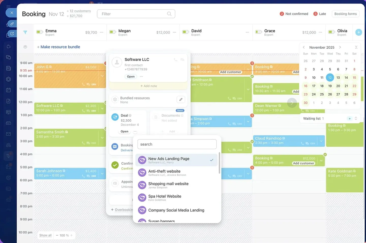Edit bundled resources with the pencil icon

pyautogui.click(x=181, y=99)
